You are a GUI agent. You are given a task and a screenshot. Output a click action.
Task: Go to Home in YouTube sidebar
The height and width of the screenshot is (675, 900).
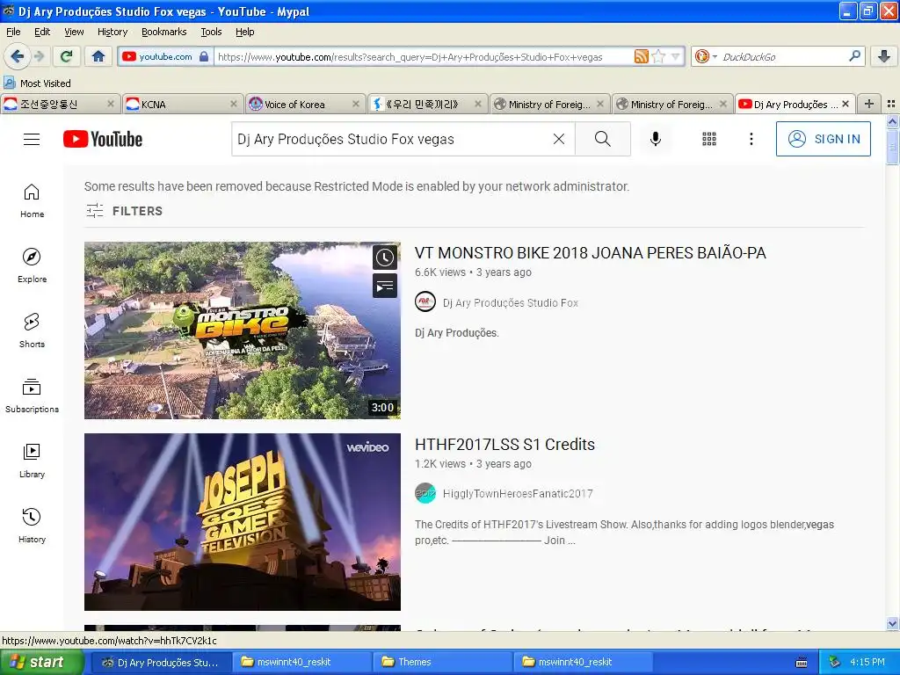point(33,201)
